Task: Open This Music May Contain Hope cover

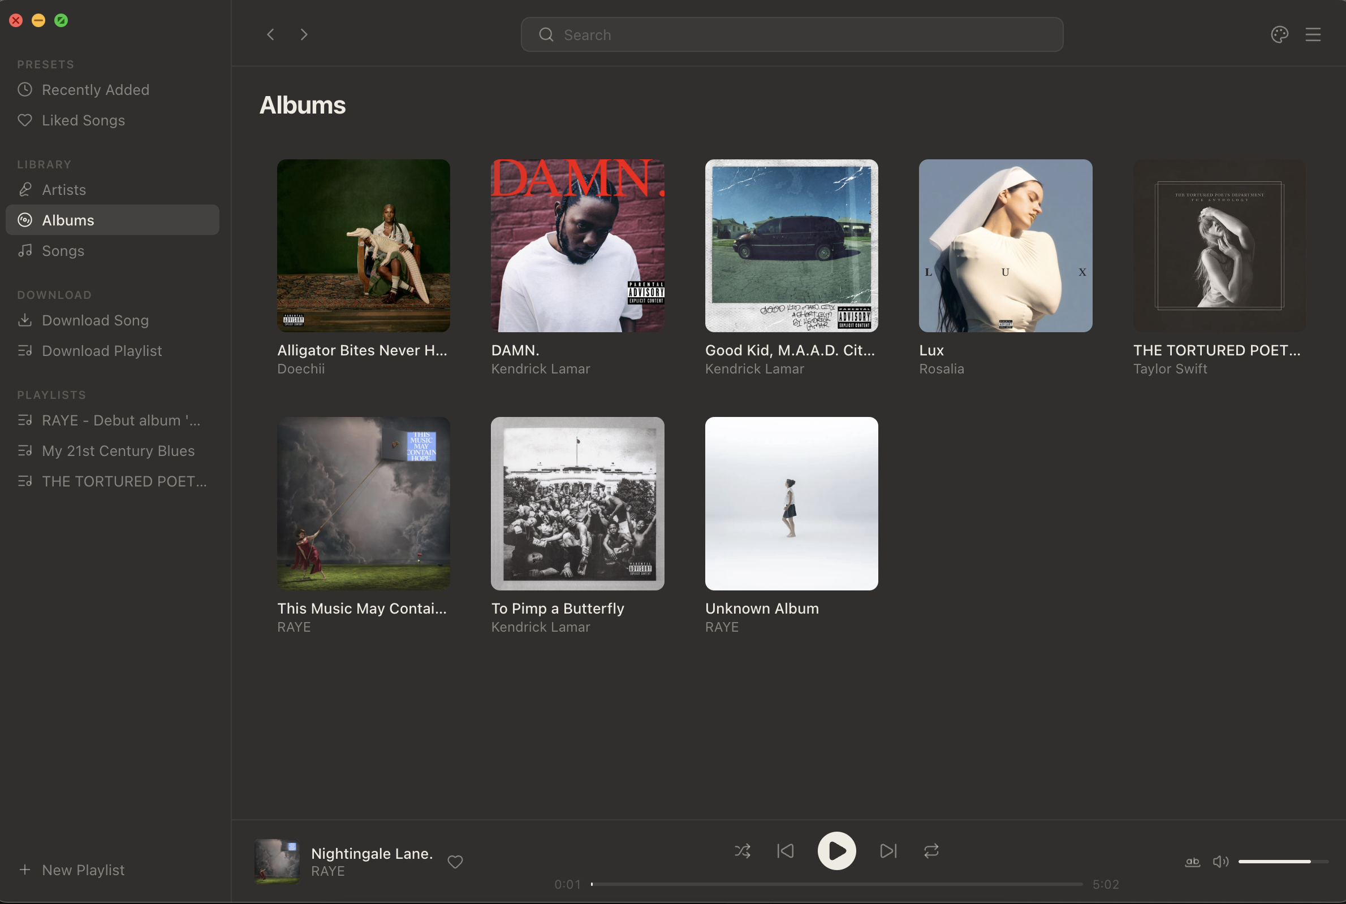Action: 364,503
